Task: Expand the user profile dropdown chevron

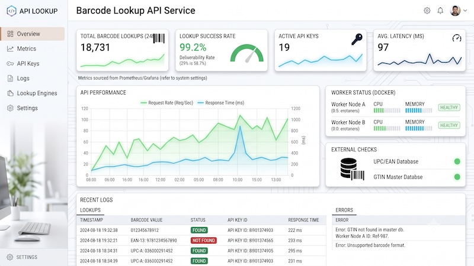Action: click(465, 11)
